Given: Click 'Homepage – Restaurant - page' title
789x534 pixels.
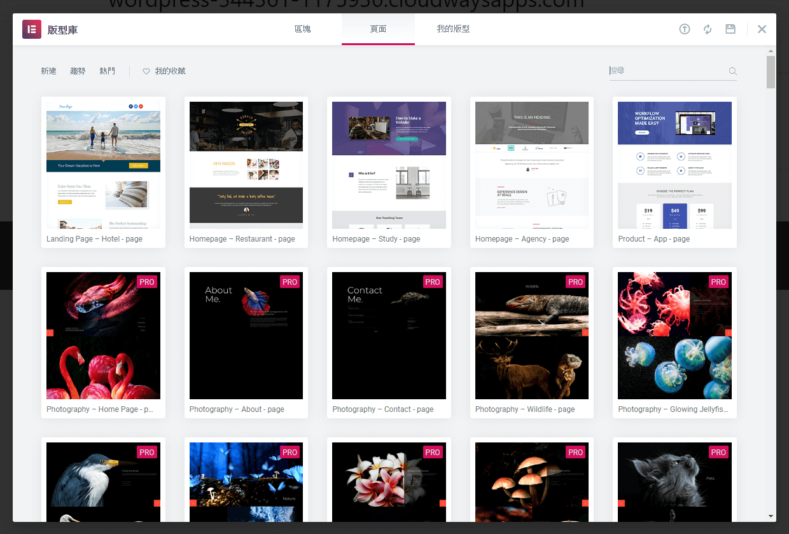Looking at the screenshot, I should 242,239.
